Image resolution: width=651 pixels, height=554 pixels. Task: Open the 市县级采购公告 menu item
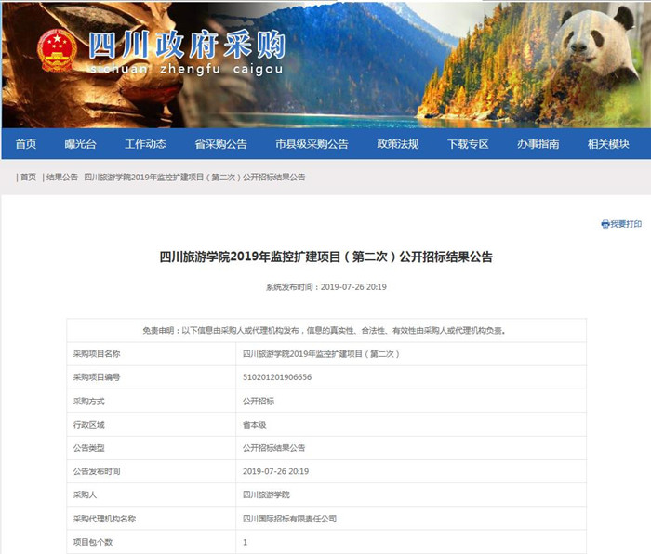click(312, 144)
